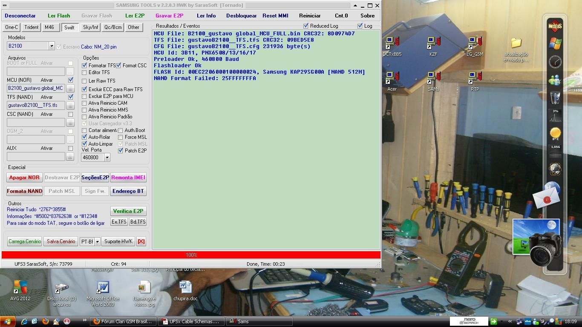This screenshot has width=582, height=327.
Task: Enable the Ler Raw TFS checkbox
Action: pos(84,81)
